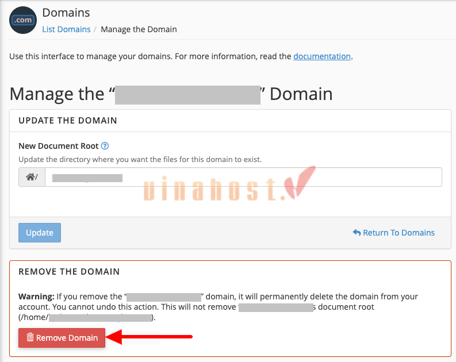Viewport: 456px width, 362px height.
Task: Click the bold Warning text in the removal notice
Action: [x=36, y=297]
